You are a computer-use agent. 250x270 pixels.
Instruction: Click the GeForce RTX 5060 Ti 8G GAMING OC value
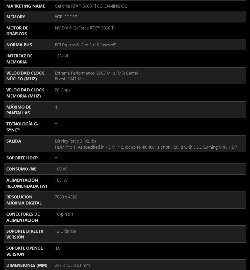tap(91, 6)
